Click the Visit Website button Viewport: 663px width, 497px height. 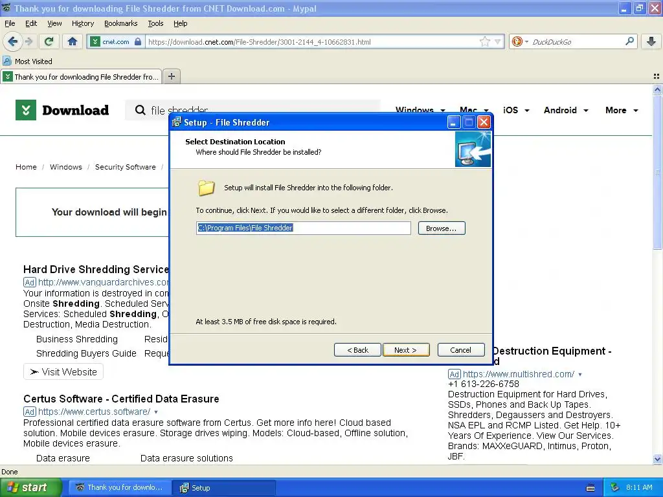[63, 372]
